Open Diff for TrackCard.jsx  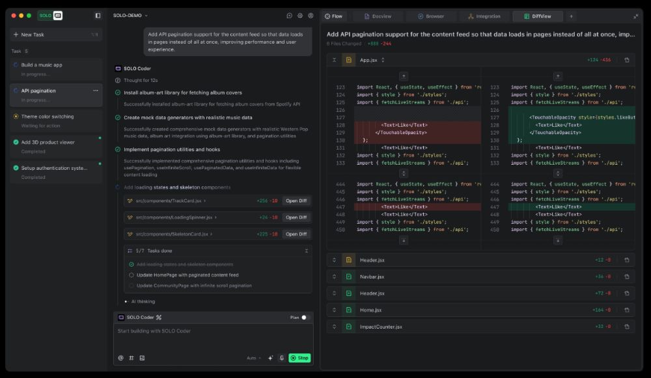coord(296,200)
